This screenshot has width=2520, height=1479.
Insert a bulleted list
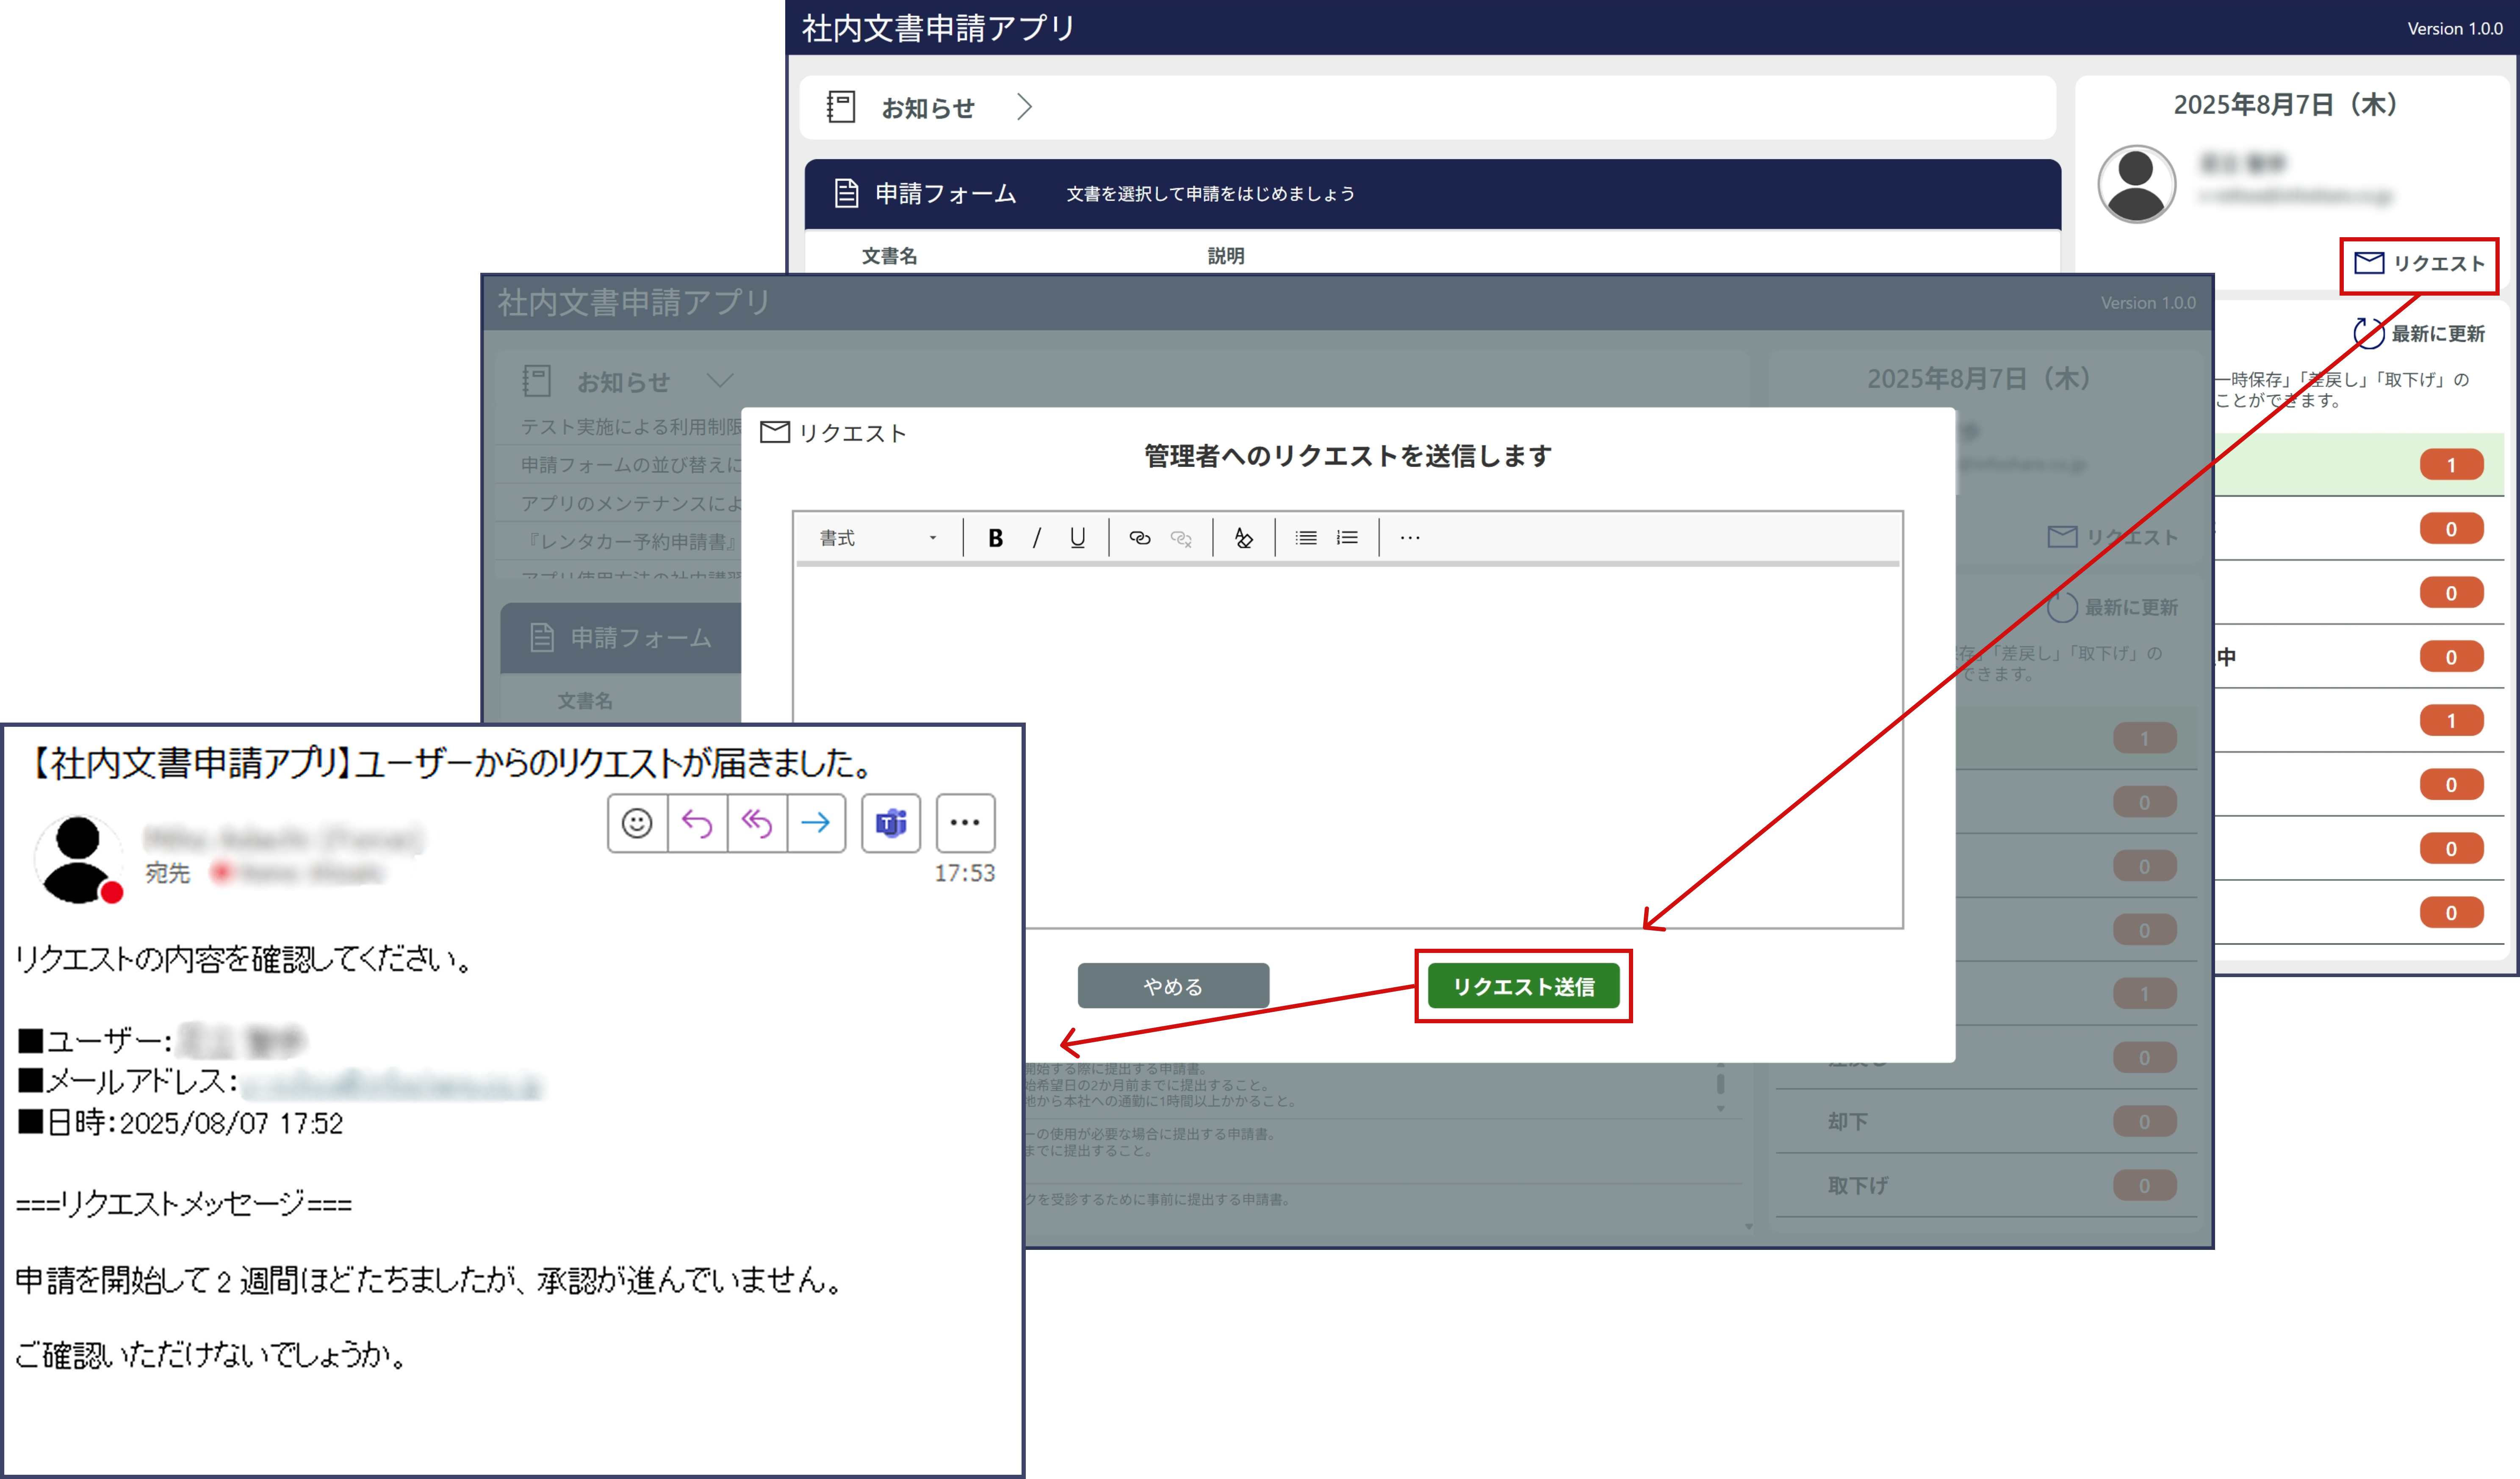(x=1305, y=538)
